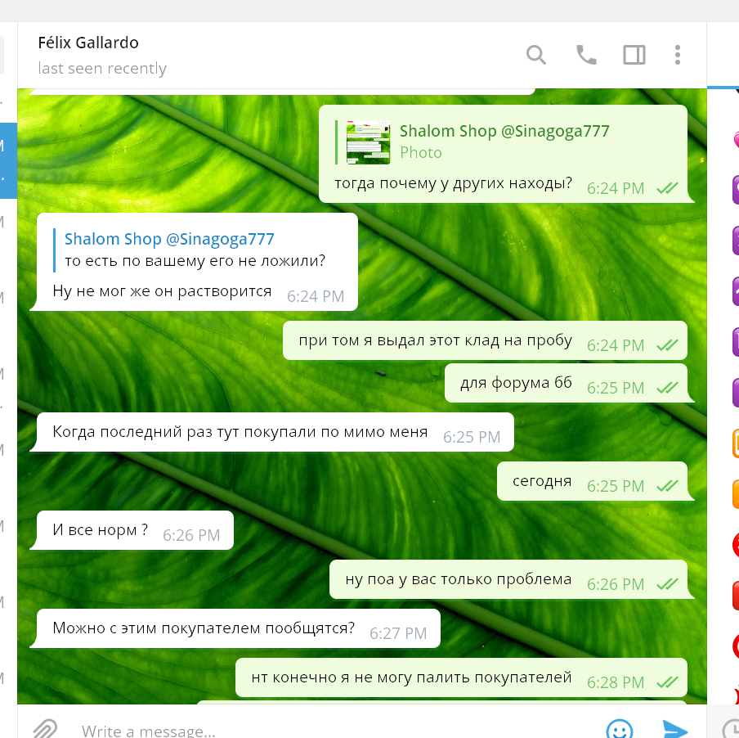Click the Shalom Shop @Sinagoga777 Photo quote header
739x738 pixels.
pyautogui.click(x=504, y=132)
